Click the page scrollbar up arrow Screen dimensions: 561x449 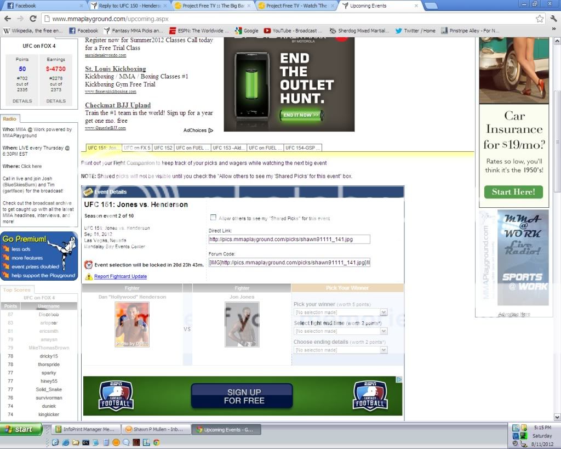(x=557, y=41)
